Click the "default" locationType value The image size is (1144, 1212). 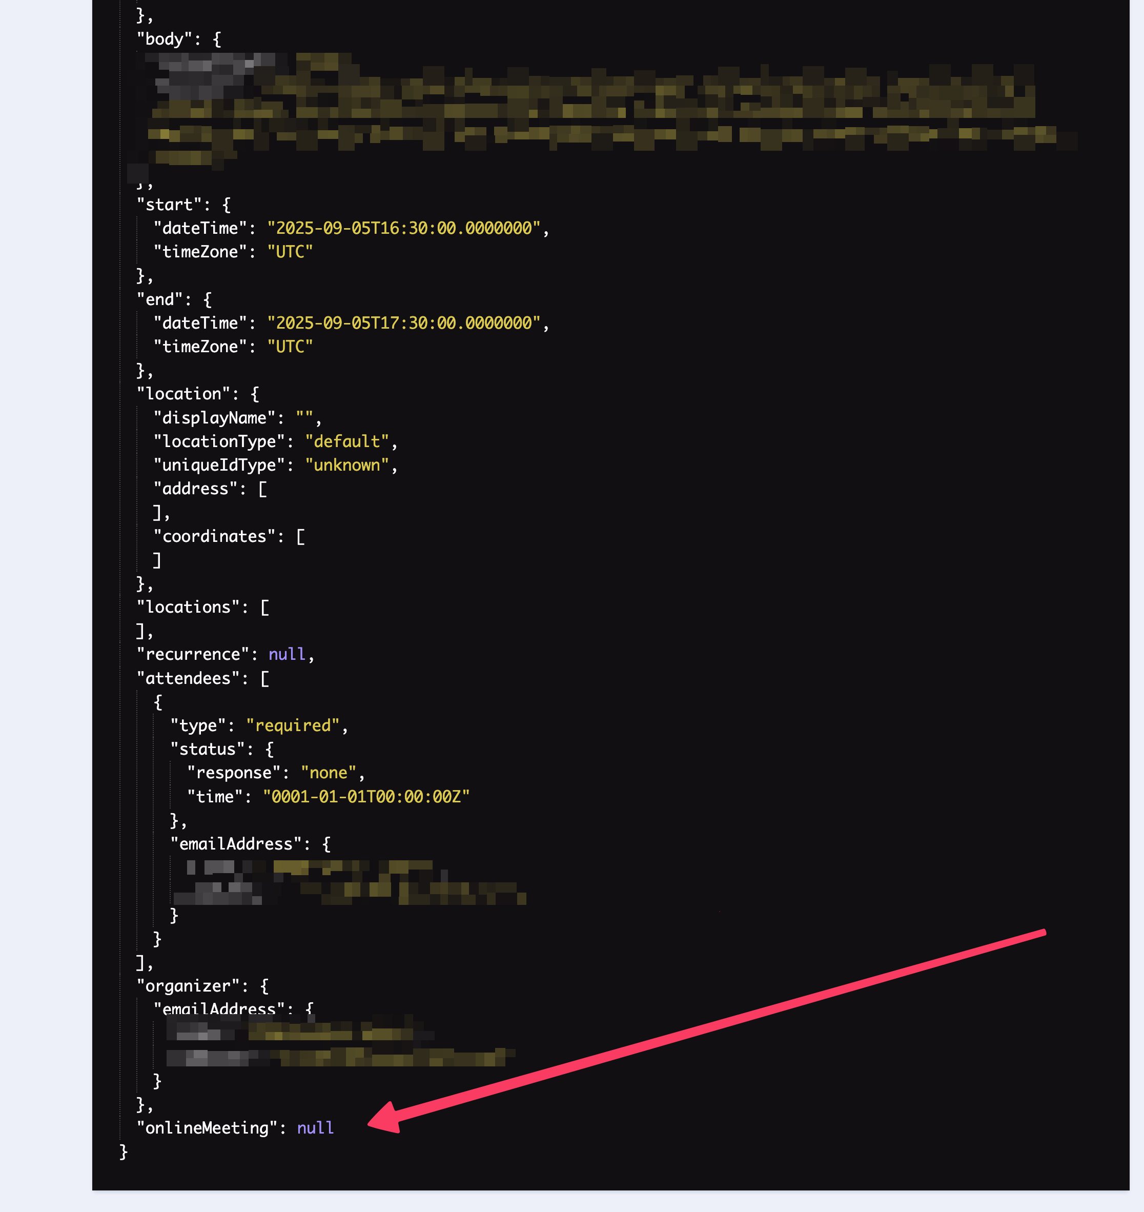click(346, 441)
